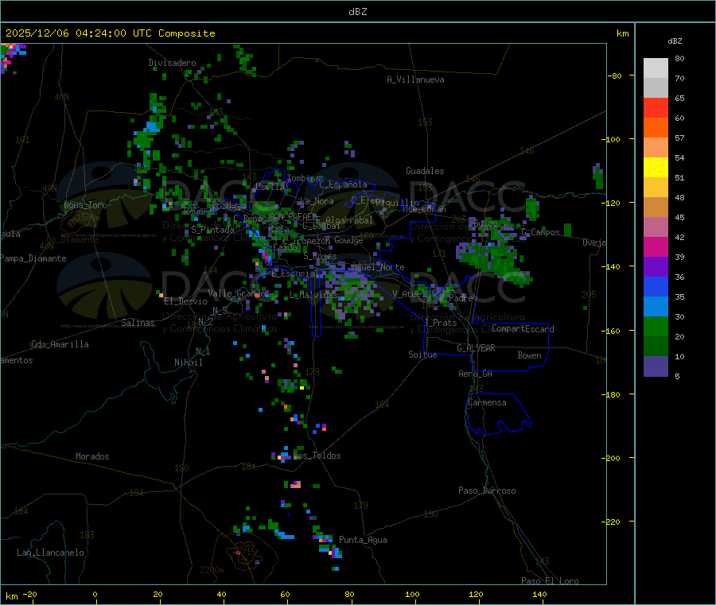Click the Paso_El_Loro map label
The image size is (716, 605).
click(x=550, y=581)
